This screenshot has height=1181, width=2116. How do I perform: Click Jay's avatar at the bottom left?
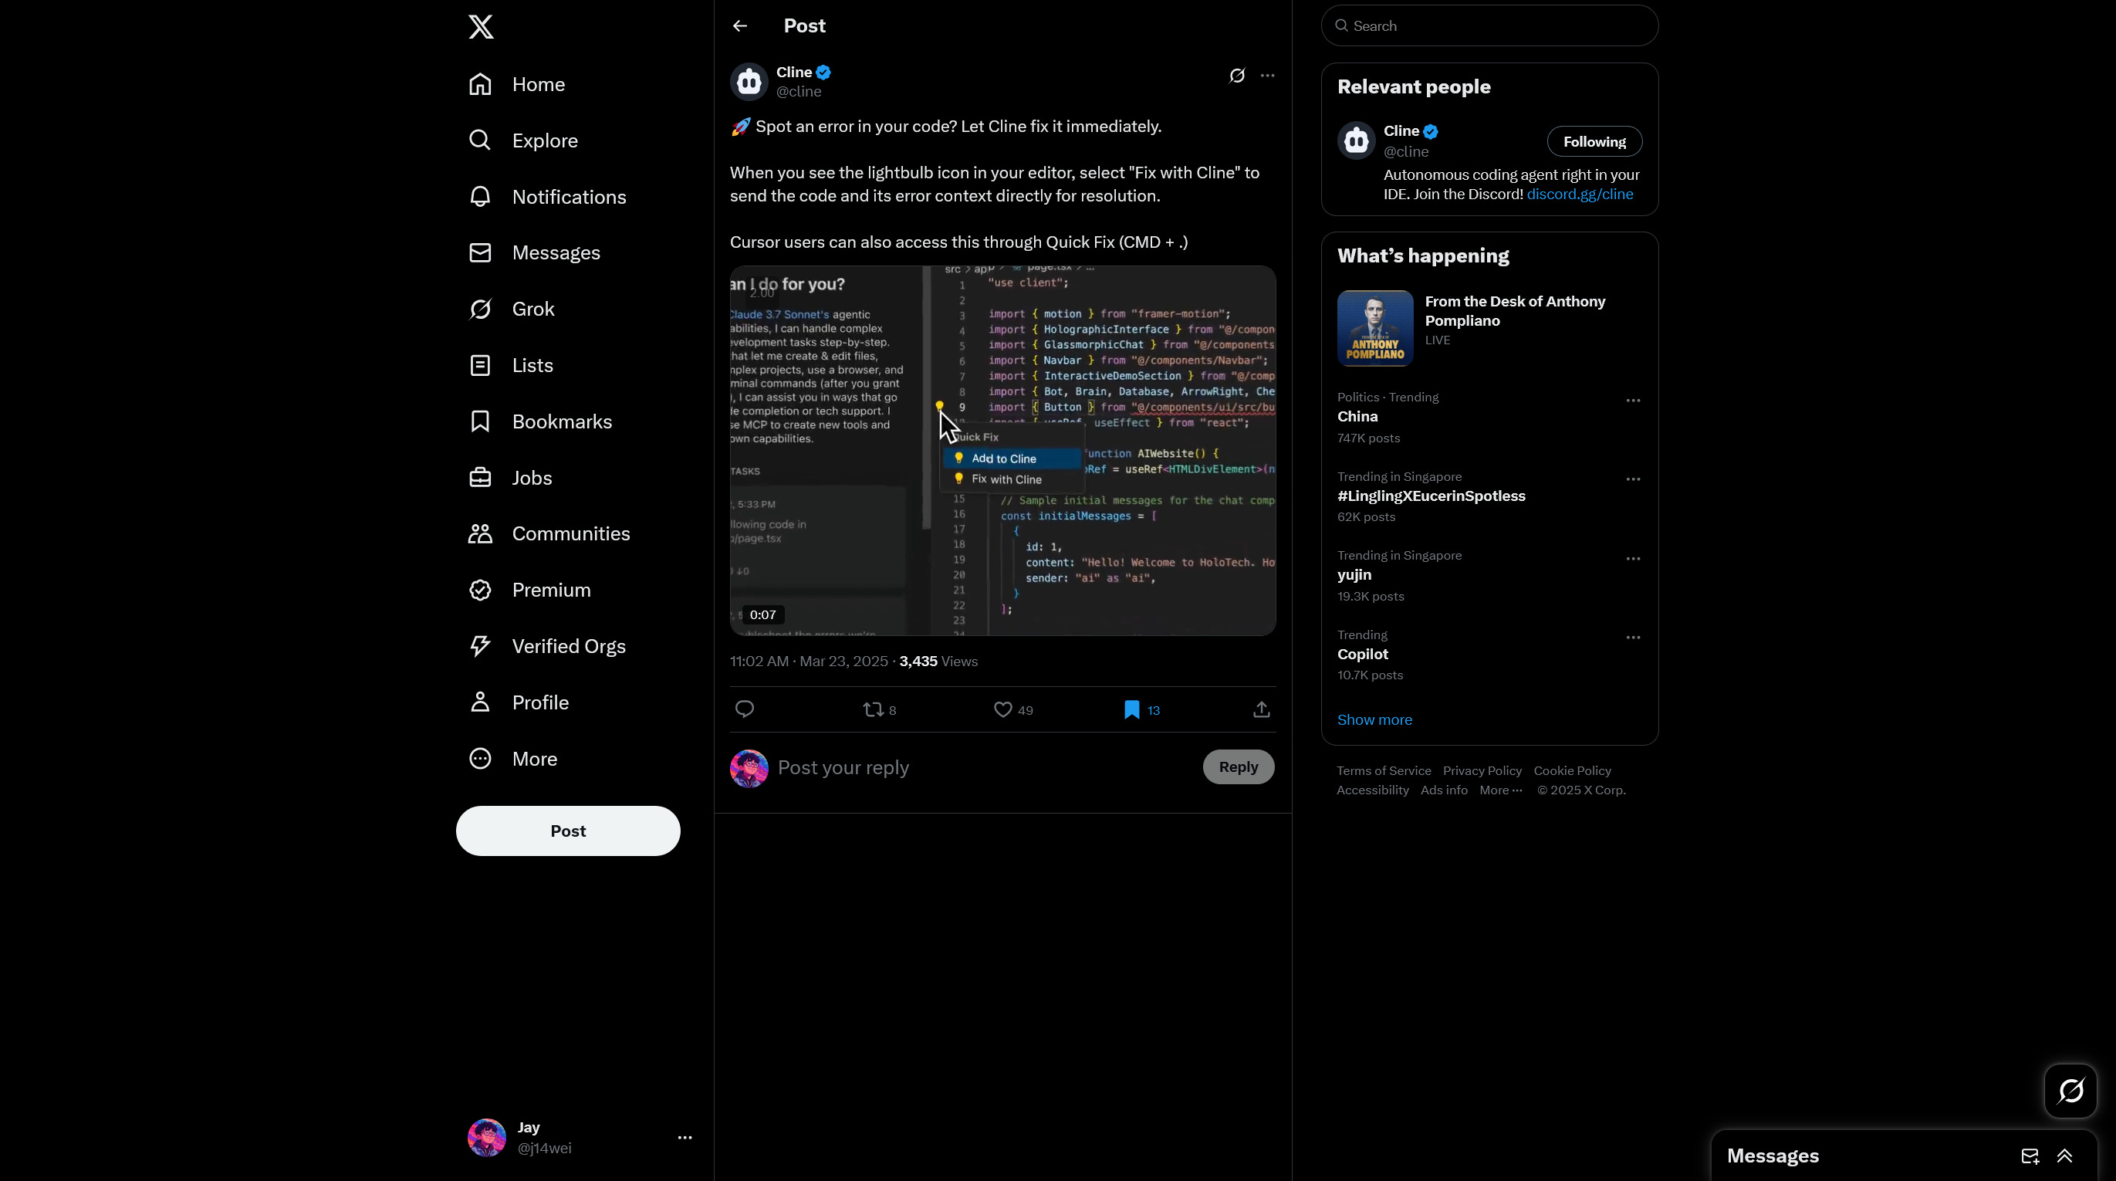(487, 1138)
